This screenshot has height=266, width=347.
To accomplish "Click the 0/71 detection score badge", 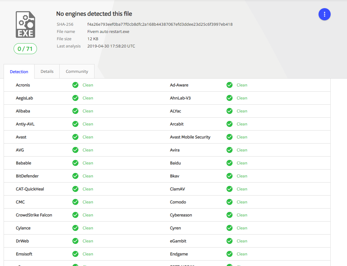I will pyautogui.click(x=25, y=49).
